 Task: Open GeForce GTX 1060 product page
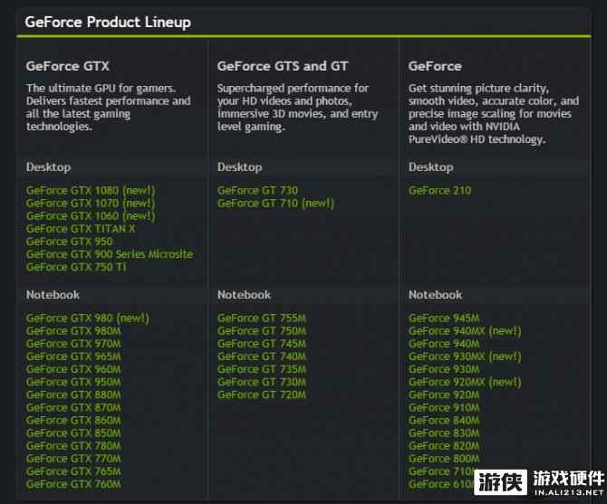[90, 216]
